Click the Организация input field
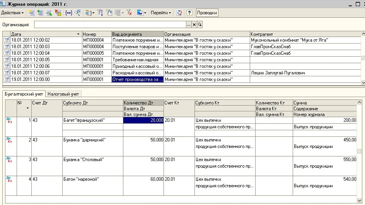Viewport: 365px width, 205px height. (x=110, y=25)
